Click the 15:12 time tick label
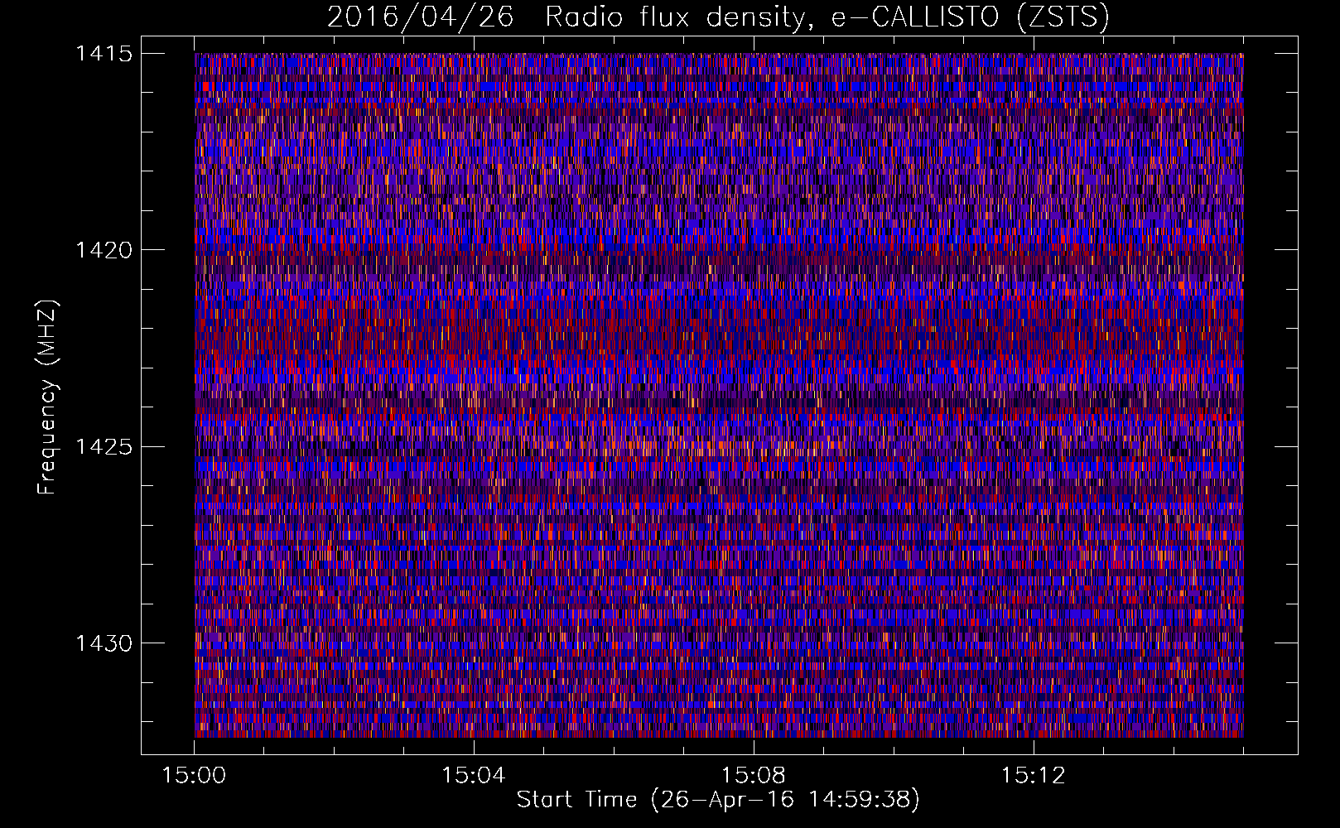The height and width of the screenshot is (828, 1340). (x=1032, y=776)
